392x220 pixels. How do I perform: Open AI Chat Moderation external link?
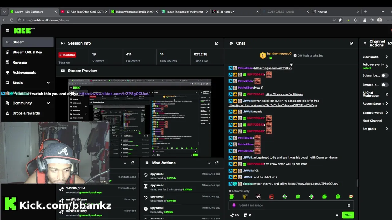coord(387,94)
